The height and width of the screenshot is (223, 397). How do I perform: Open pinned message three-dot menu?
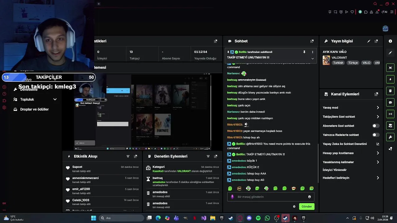pos(313,52)
